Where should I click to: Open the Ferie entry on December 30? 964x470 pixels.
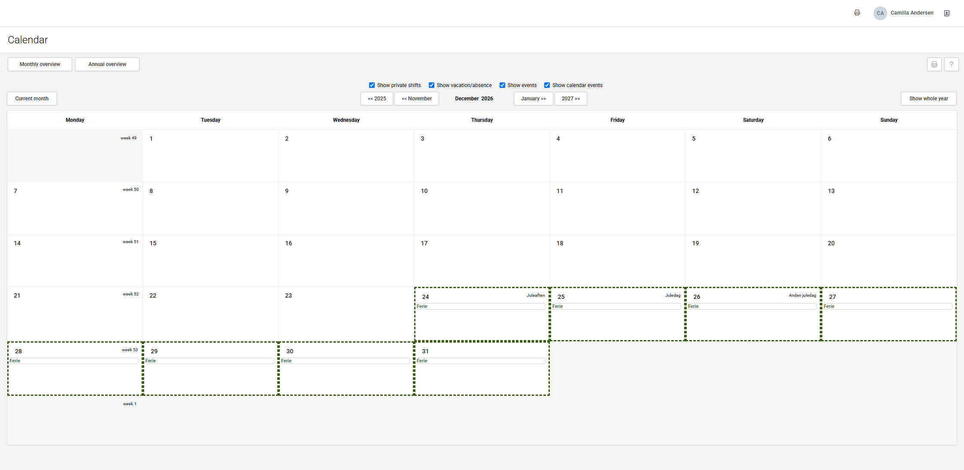pos(345,361)
